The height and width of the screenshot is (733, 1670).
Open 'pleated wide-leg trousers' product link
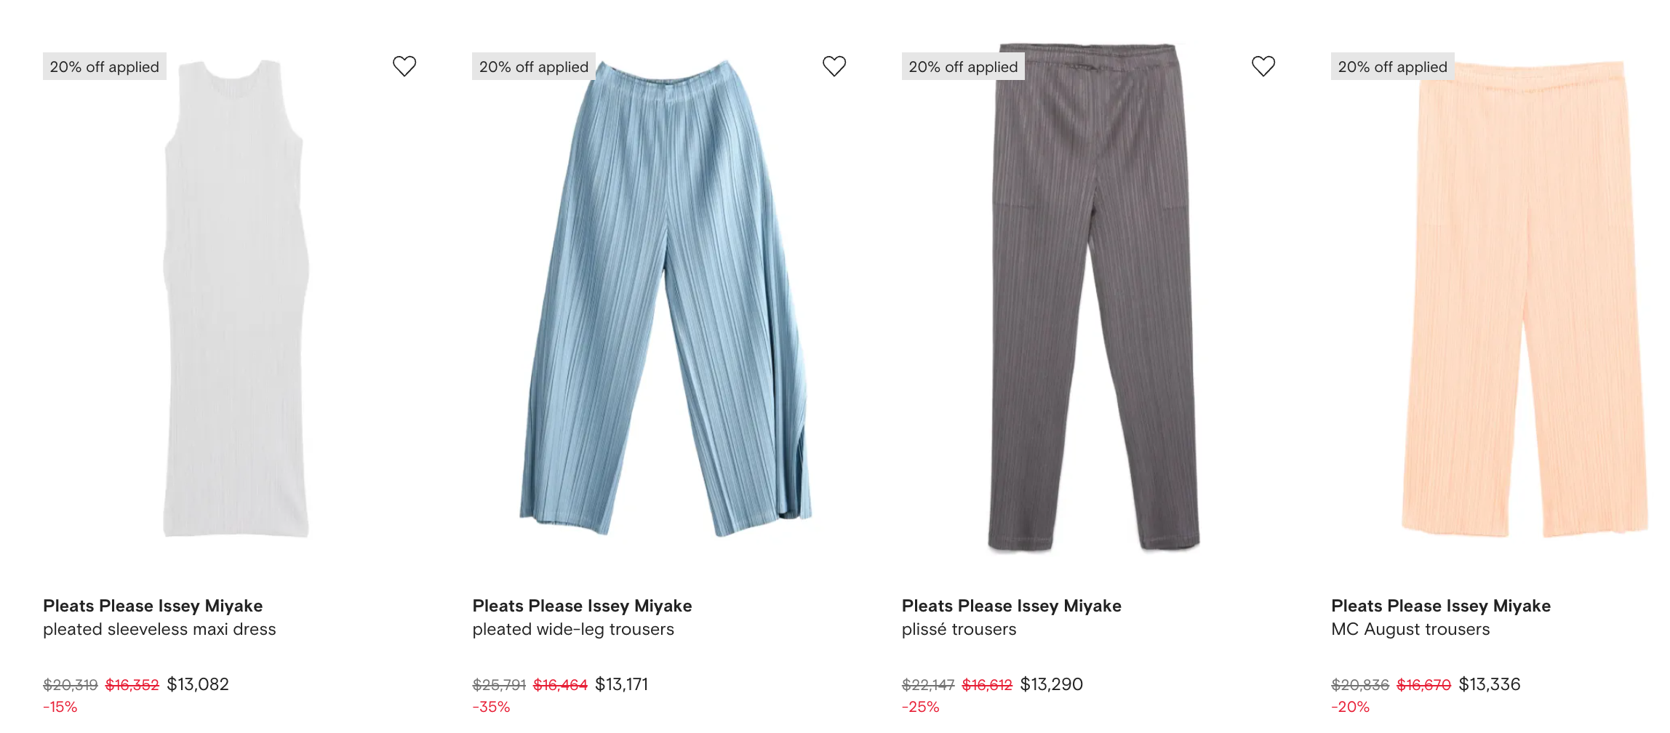pos(573,630)
